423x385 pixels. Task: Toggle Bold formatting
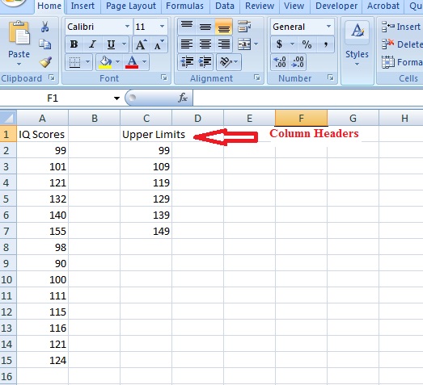click(x=74, y=44)
